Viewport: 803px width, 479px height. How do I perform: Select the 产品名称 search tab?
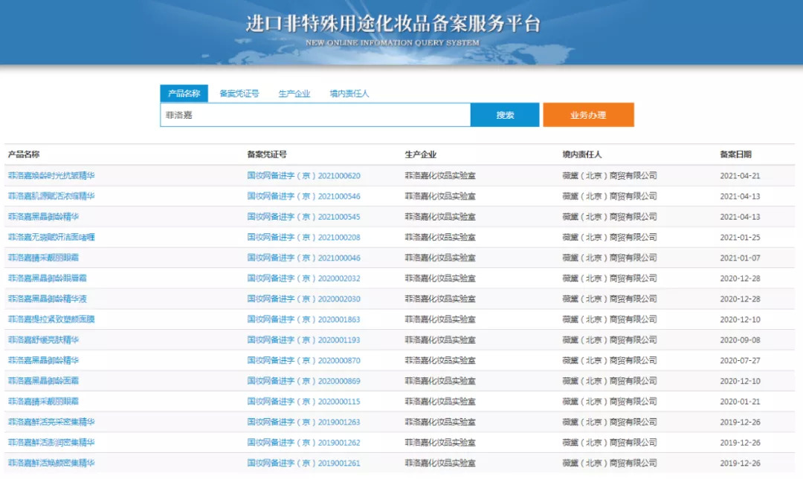click(184, 94)
